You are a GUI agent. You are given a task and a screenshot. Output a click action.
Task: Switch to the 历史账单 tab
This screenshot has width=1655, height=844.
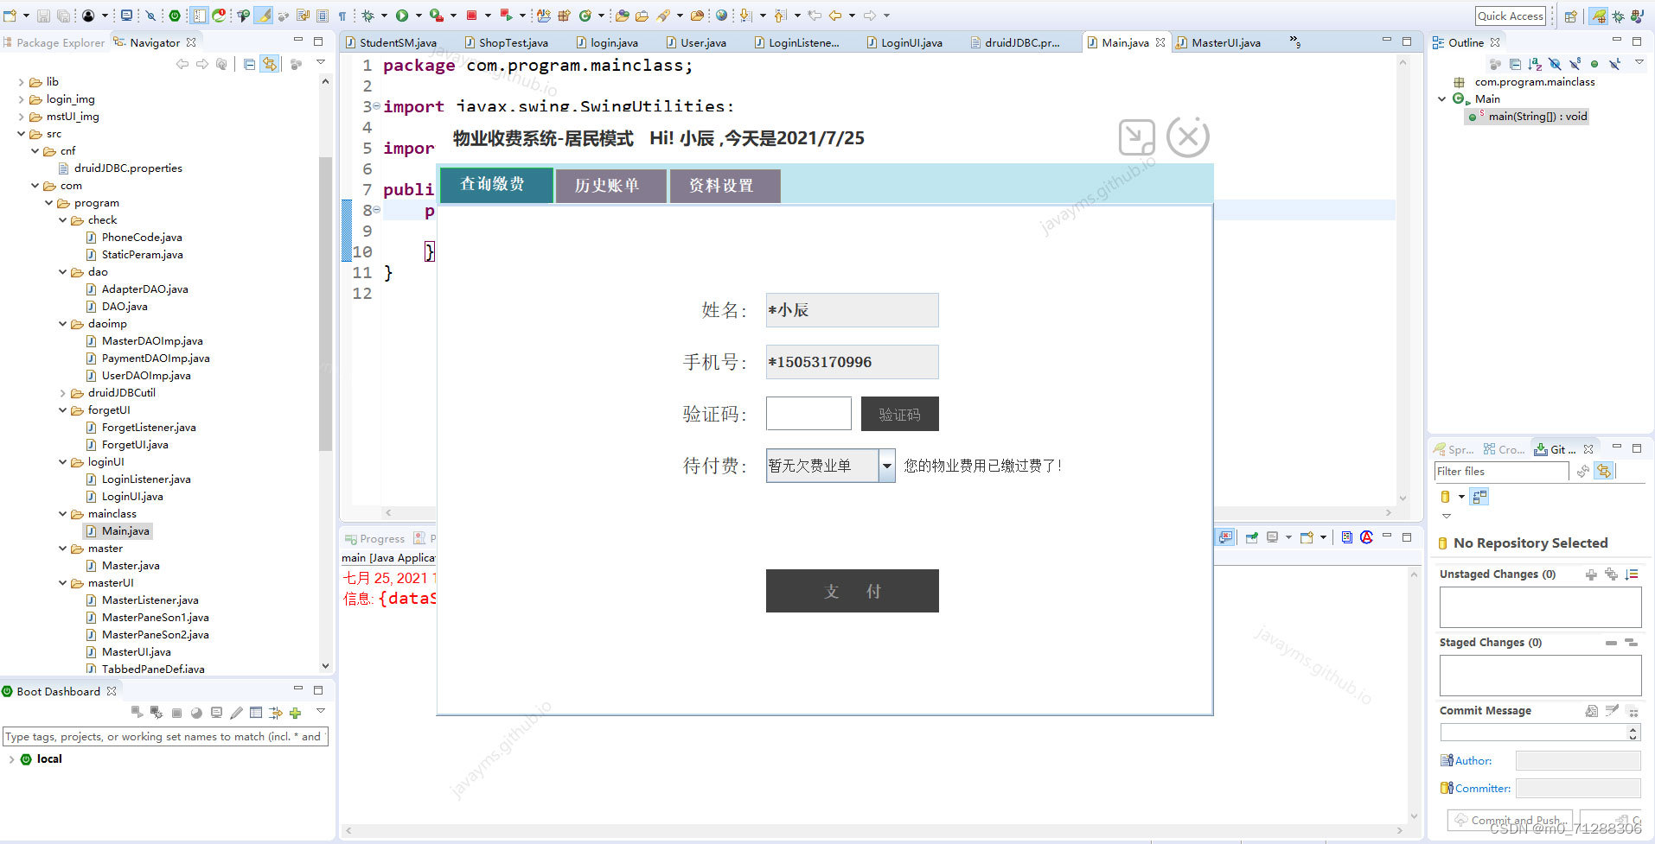click(611, 185)
